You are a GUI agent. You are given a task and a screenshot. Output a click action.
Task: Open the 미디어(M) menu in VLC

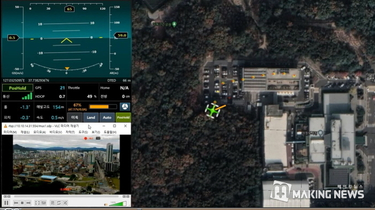pyautogui.click(x=10, y=132)
